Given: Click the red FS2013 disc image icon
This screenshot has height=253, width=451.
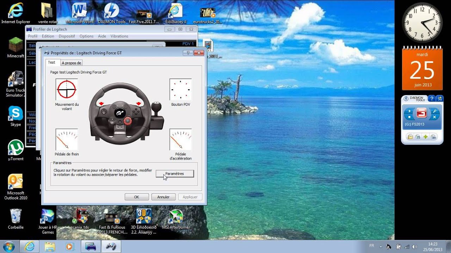Looking at the screenshot, I should [422, 113].
